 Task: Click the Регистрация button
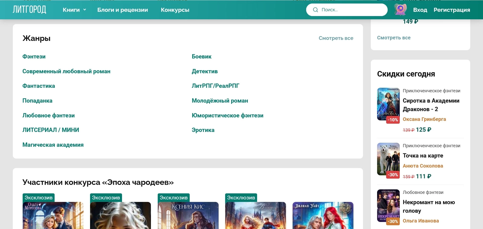(452, 10)
